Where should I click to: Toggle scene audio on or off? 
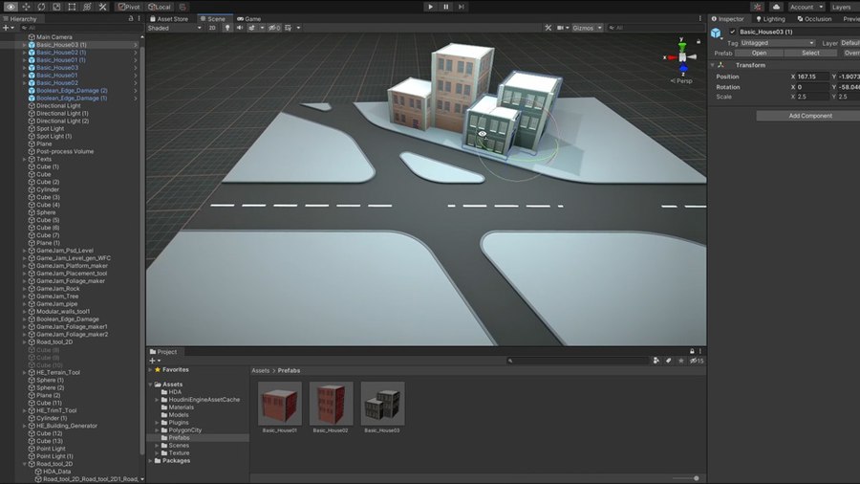240,28
